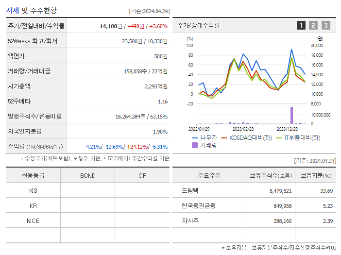Switch to chart view 3

pyautogui.click(x=325, y=25)
